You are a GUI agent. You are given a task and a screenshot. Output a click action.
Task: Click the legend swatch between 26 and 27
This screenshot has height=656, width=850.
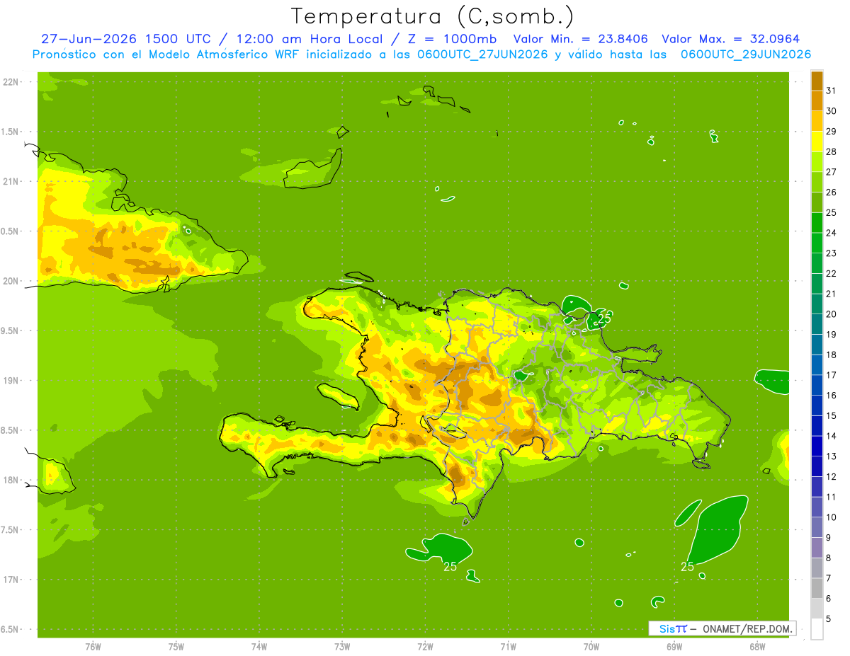817,182
